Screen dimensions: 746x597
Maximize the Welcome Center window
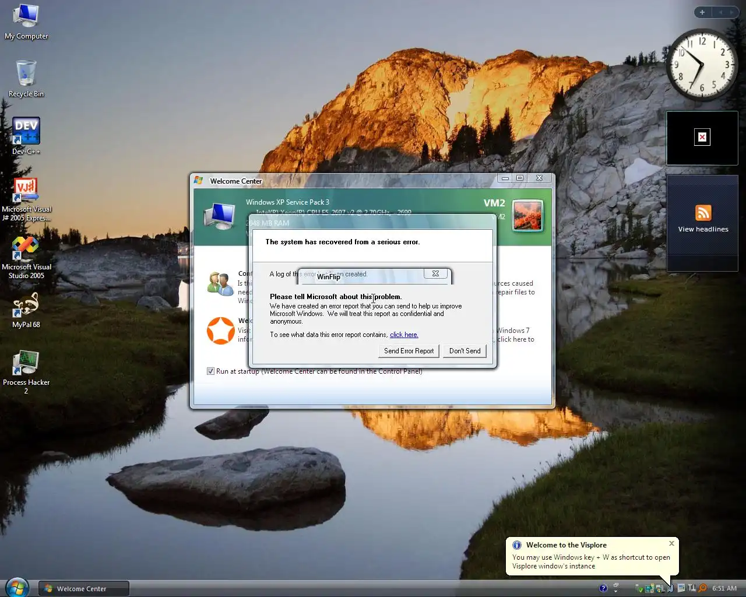click(x=520, y=178)
